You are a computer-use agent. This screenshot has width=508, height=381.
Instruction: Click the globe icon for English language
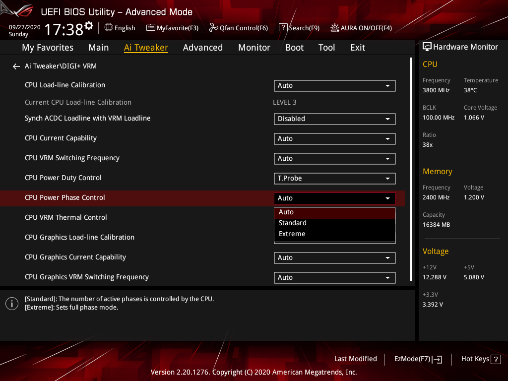point(109,28)
